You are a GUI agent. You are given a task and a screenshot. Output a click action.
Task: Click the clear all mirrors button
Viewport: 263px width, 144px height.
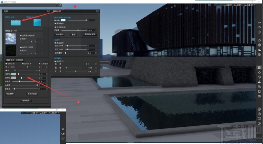(90, 34)
